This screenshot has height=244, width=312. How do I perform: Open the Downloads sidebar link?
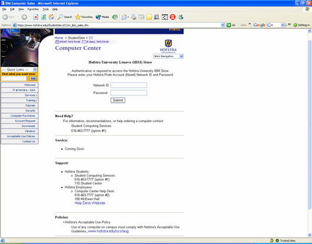click(x=19, y=126)
